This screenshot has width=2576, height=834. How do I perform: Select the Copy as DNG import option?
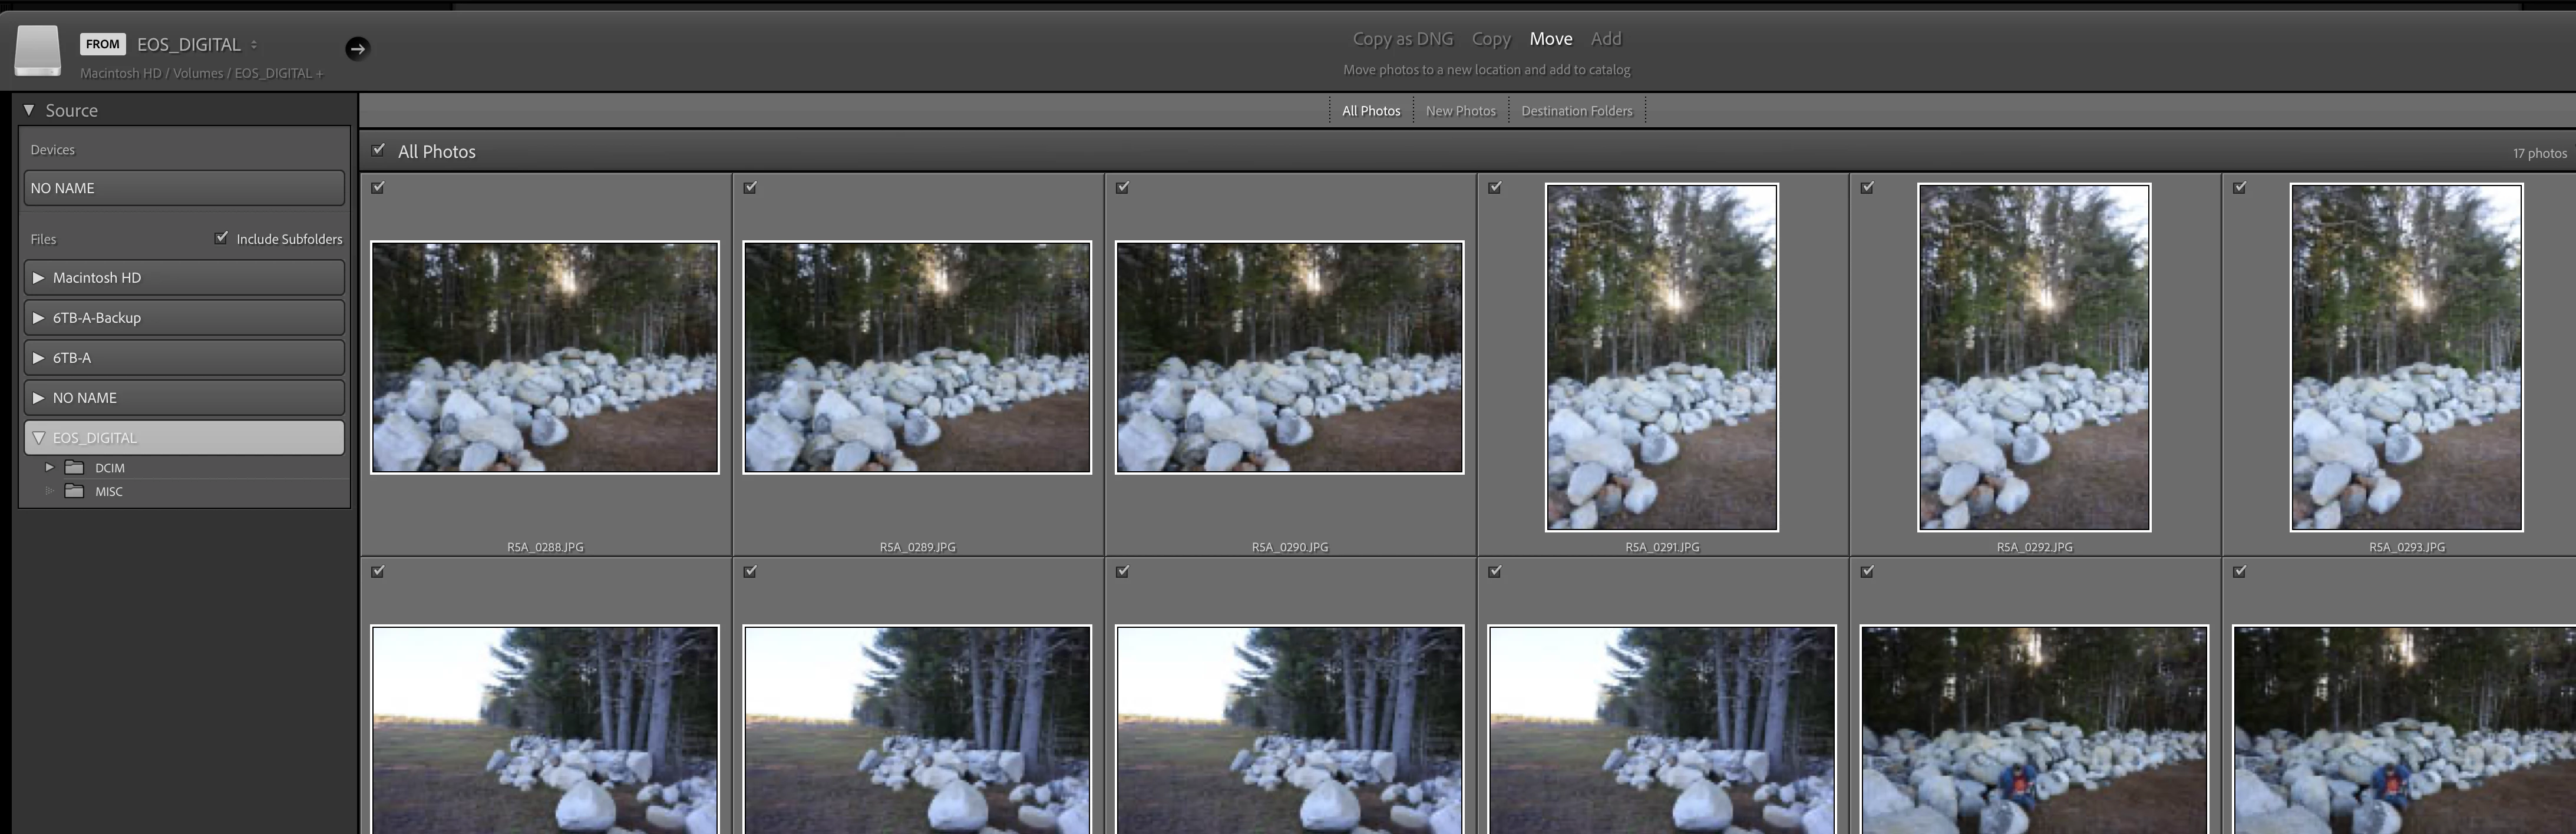1402,39
